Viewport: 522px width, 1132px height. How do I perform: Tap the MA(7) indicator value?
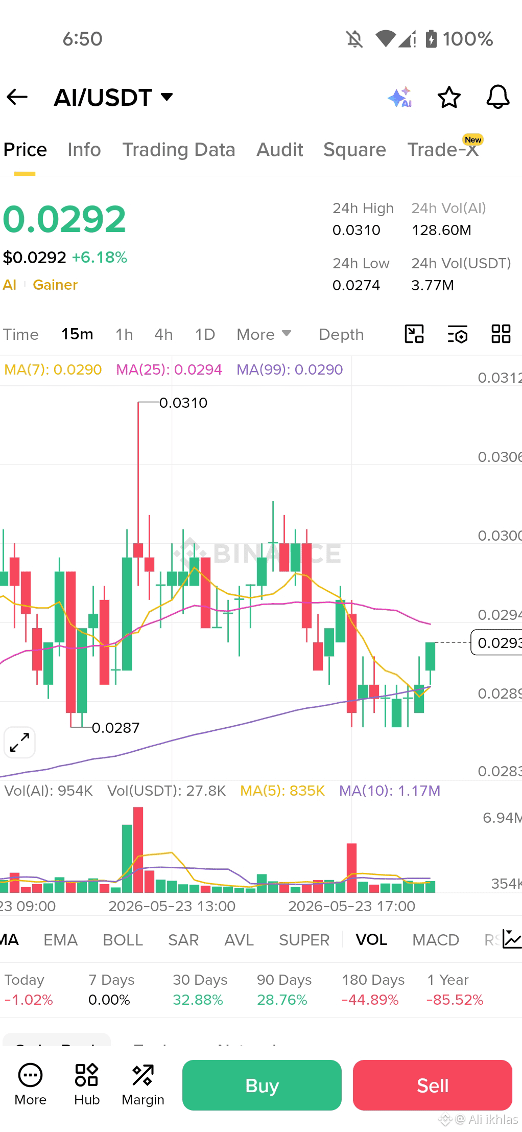tap(53, 369)
